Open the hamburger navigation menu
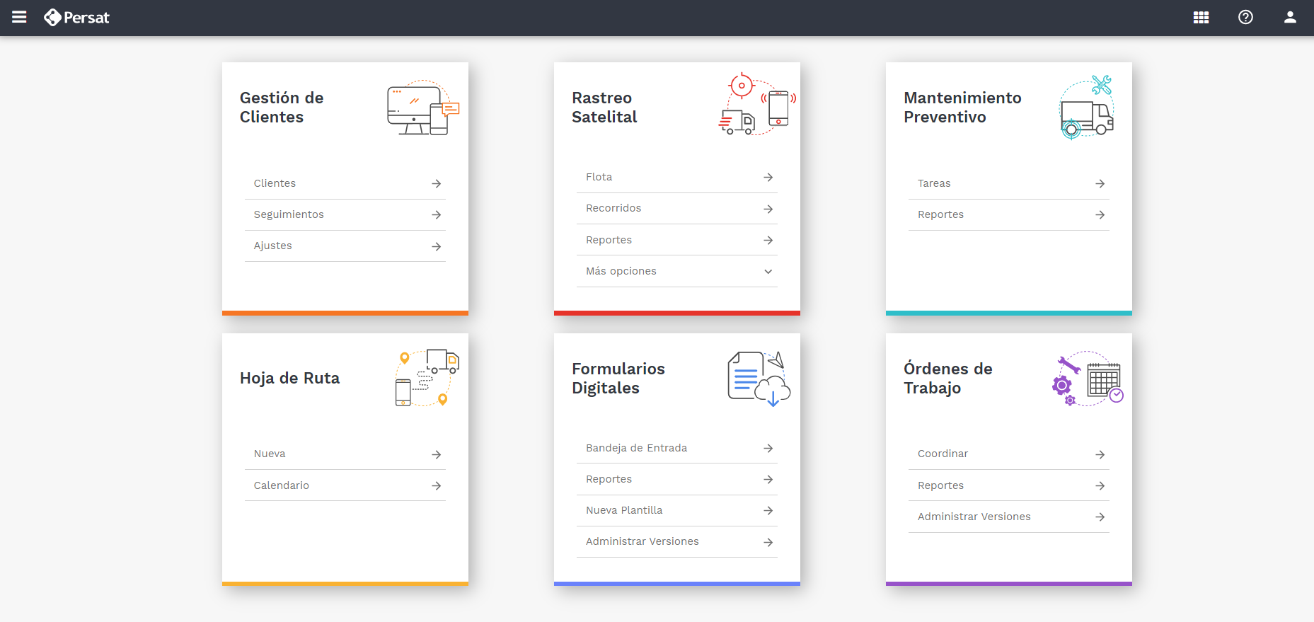 pyautogui.click(x=19, y=17)
